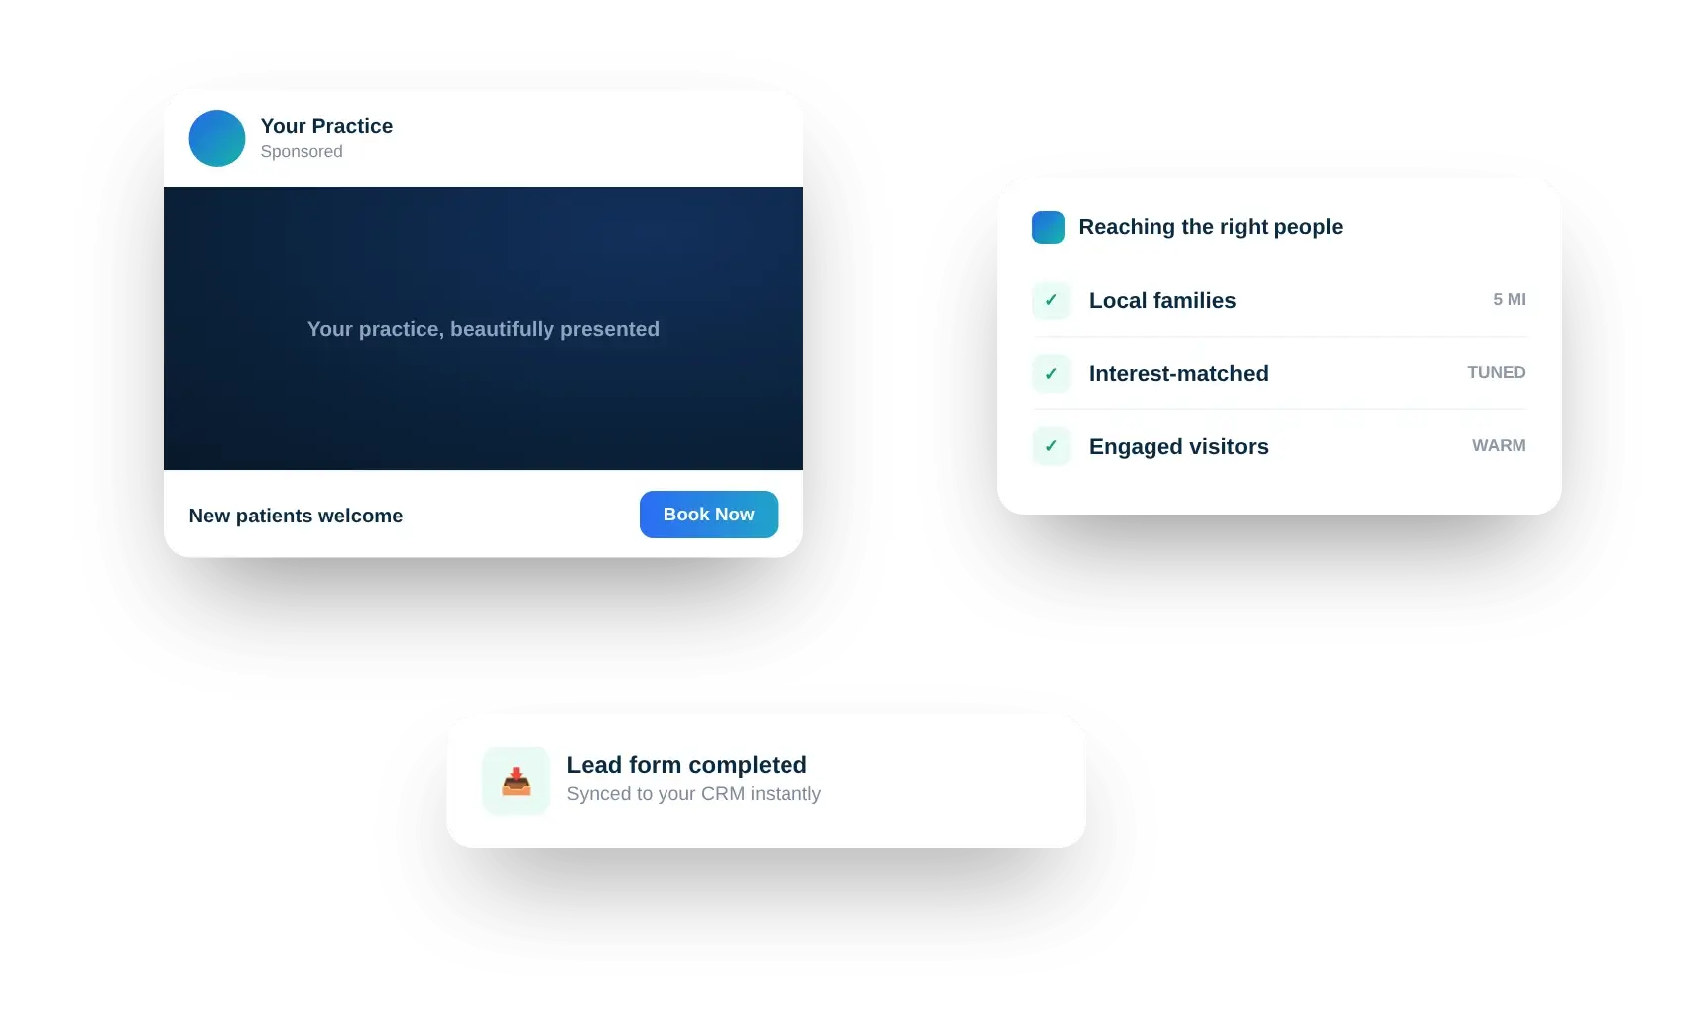Toggle the Interest-matched checkmark
Image resolution: width=1696 pixels, height=1035 pixels.
click(x=1051, y=374)
